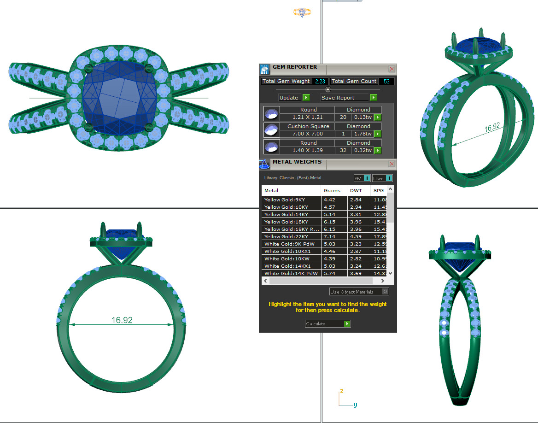Select the Yellow Gold:22KY row

pyautogui.click(x=324, y=236)
